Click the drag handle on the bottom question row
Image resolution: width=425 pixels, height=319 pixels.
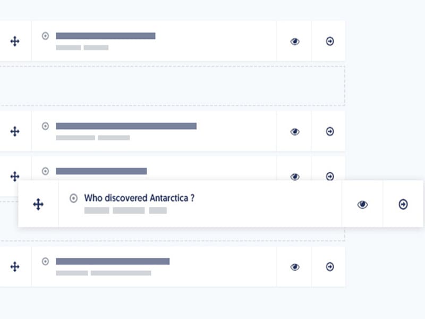(15, 267)
